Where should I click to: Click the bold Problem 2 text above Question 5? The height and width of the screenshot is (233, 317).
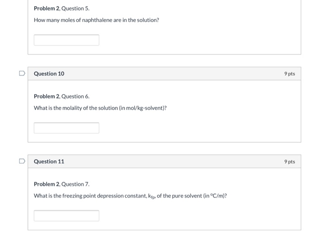pyautogui.click(x=47, y=9)
